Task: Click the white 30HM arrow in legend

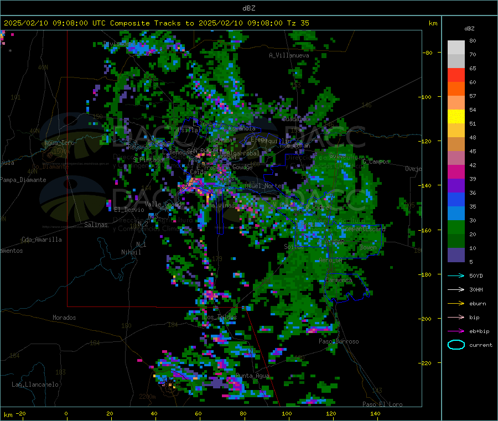Action: [456, 289]
